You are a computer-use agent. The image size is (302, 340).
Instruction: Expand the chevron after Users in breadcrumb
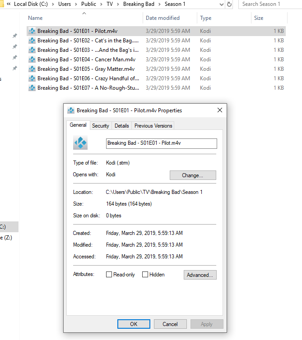click(76, 5)
